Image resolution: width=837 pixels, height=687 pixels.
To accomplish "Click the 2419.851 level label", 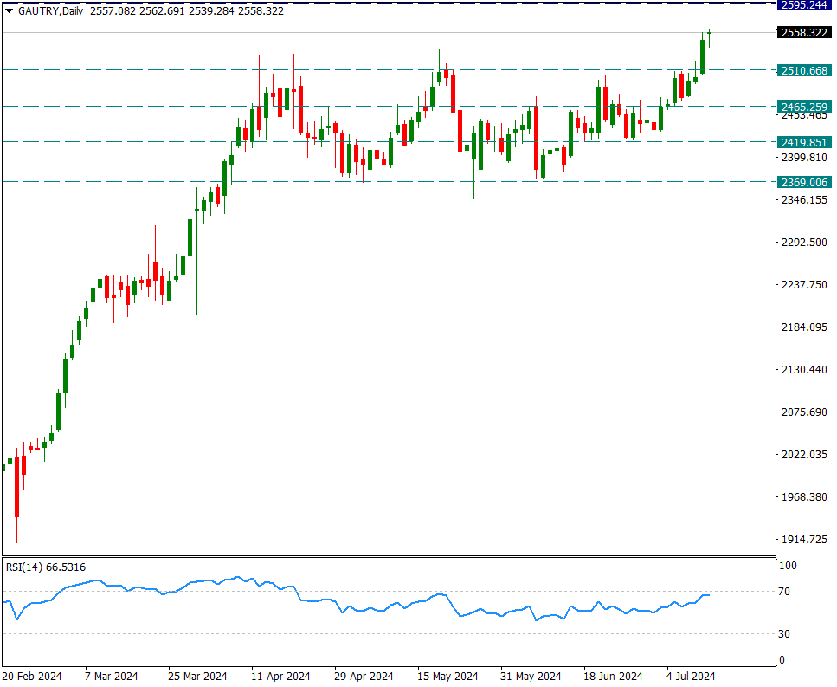I will coord(804,143).
